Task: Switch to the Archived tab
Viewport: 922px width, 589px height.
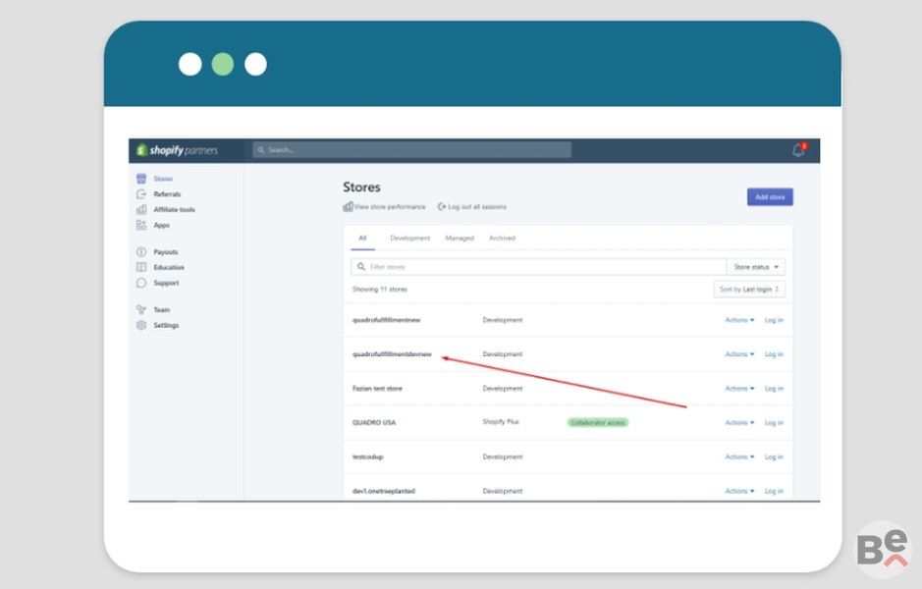Action: (502, 239)
